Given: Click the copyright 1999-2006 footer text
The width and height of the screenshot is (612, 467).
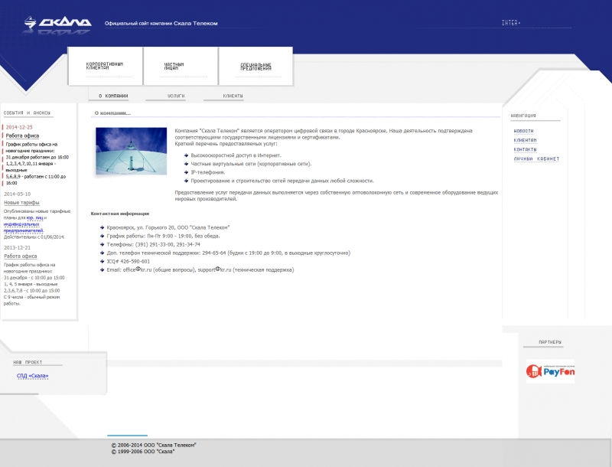Looking at the screenshot, I should point(143,452).
